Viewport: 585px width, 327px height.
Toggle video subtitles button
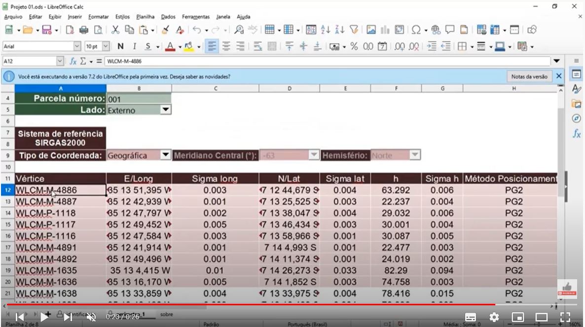click(471, 317)
